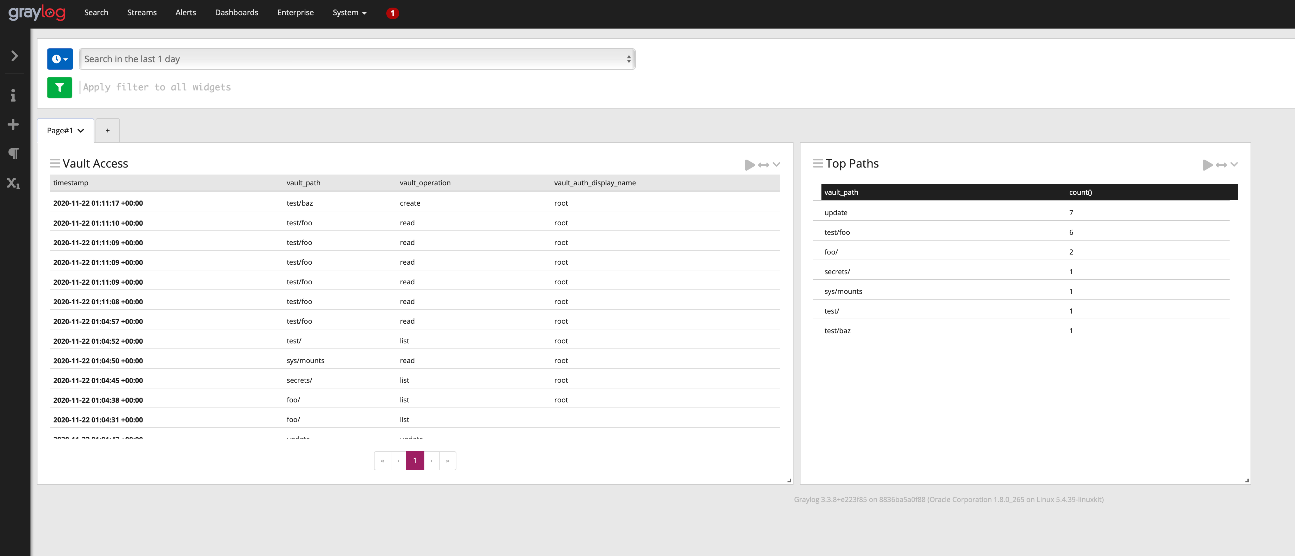Open the paragraph formatting sidebar icon
Screen dimensions: 1295x556
(14, 153)
